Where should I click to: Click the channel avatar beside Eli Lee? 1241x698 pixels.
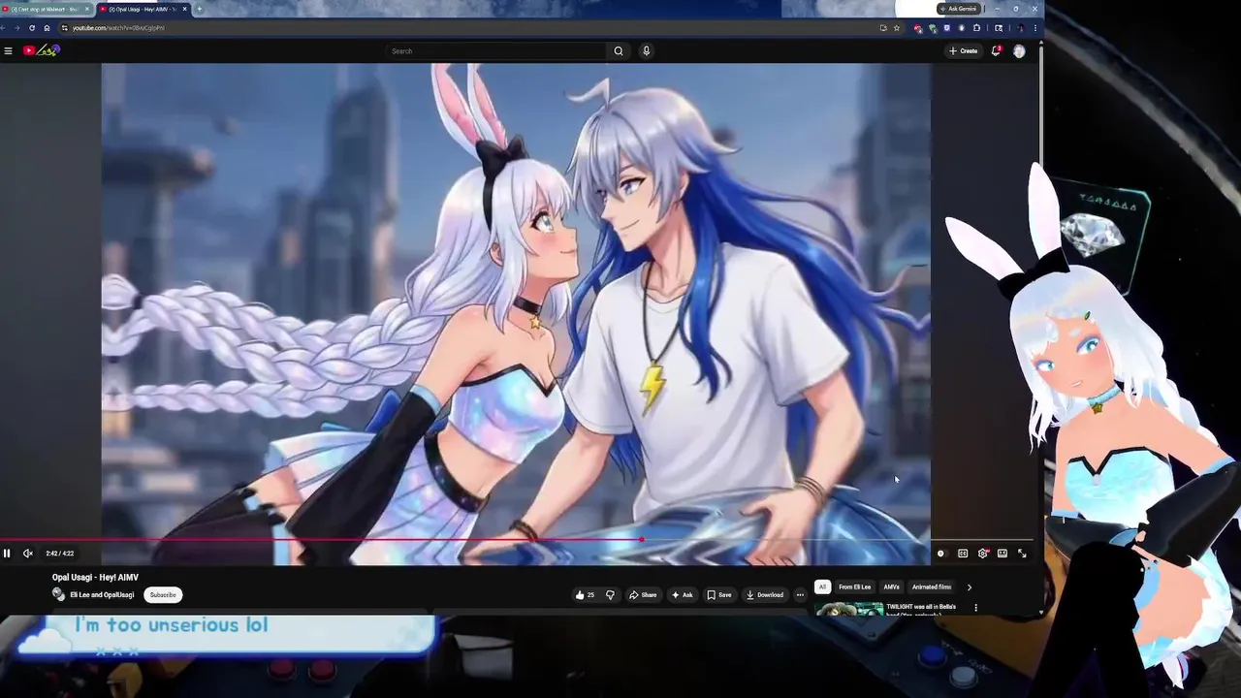click(58, 594)
